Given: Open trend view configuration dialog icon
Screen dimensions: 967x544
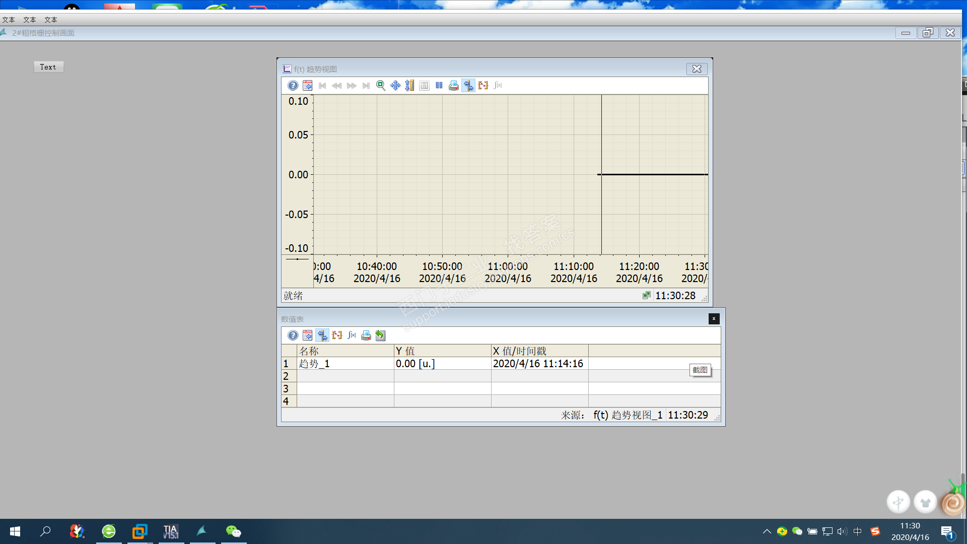Looking at the screenshot, I should (x=307, y=86).
